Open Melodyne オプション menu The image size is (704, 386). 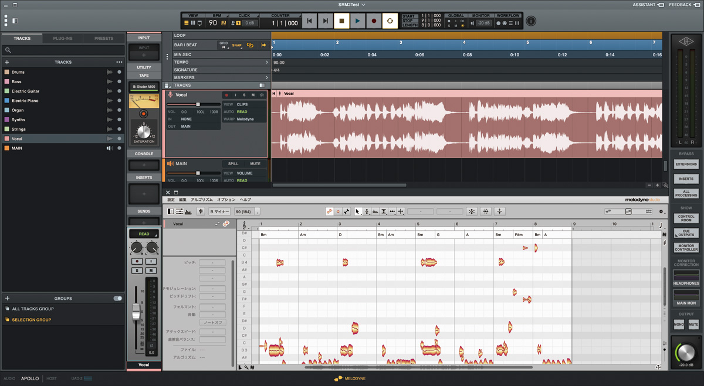tap(226, 200)
